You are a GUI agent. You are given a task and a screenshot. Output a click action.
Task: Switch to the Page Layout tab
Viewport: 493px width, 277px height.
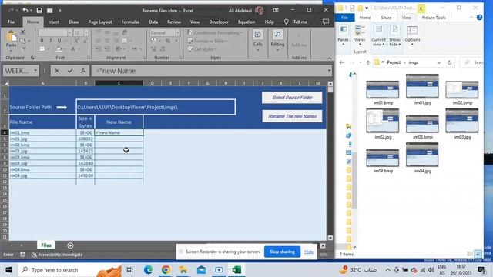coord(100,22)
